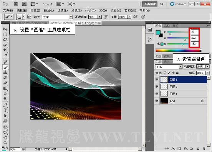The height and width of the screenshot is (152, 212).
Task: Select the Hand tool
Action: [5, 137]
